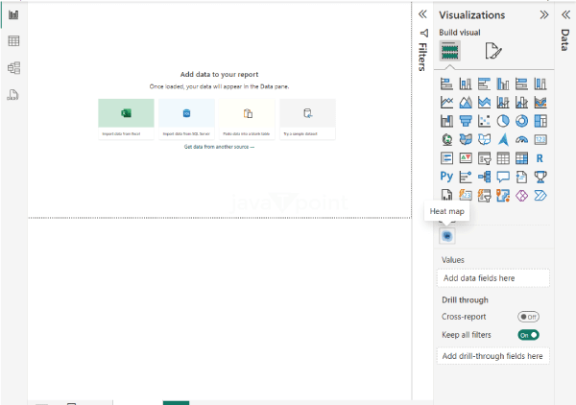
Task: Select the 100% stacked bar chart visual
Action: (521, 83)
